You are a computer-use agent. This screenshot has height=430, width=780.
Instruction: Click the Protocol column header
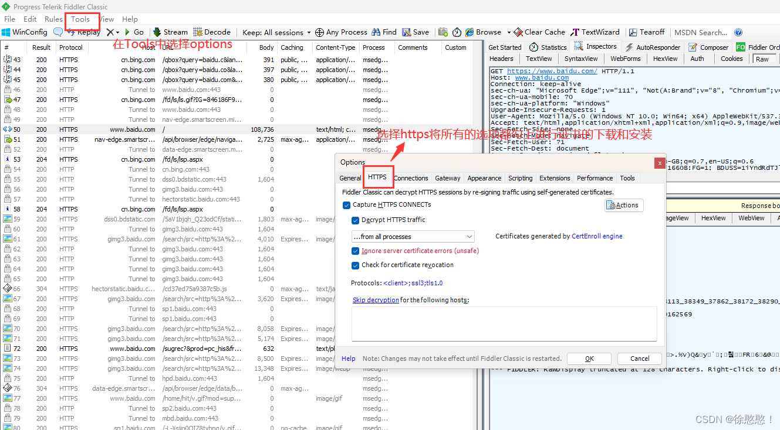click(71, 47)
